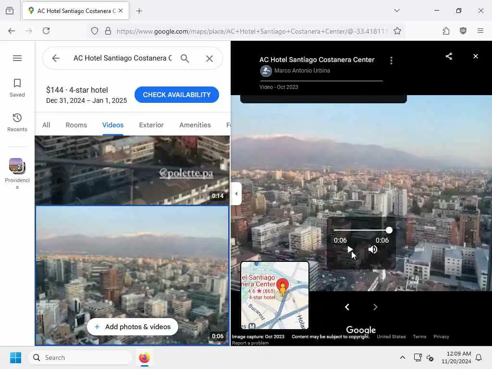This screenshot has height=369, width=492.
Task: Click Add photos & videos button
Action: [x=133, y=327]
